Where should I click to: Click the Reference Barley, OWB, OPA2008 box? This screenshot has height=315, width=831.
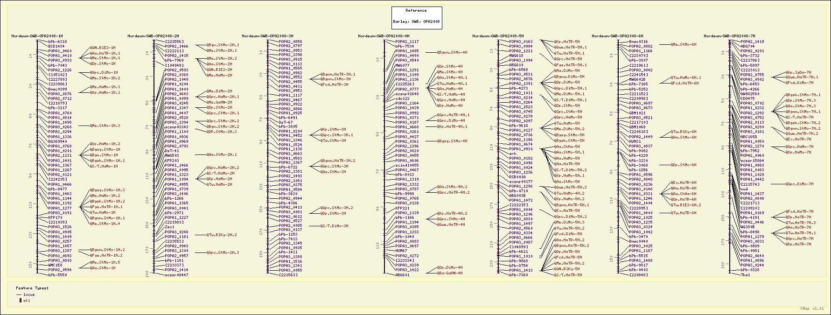click(x=416, y=18)
